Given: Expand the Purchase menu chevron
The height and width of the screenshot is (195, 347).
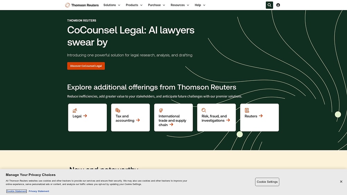Looking at the screenshot, I should point(164,5).
